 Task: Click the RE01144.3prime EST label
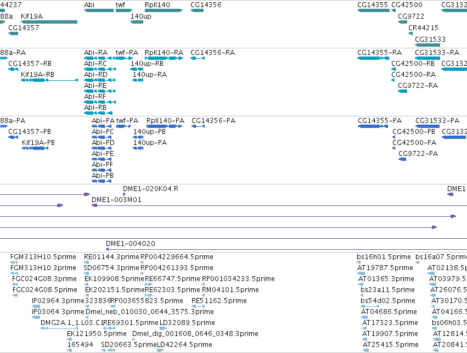pyautogui.click(x=111, y=257)
